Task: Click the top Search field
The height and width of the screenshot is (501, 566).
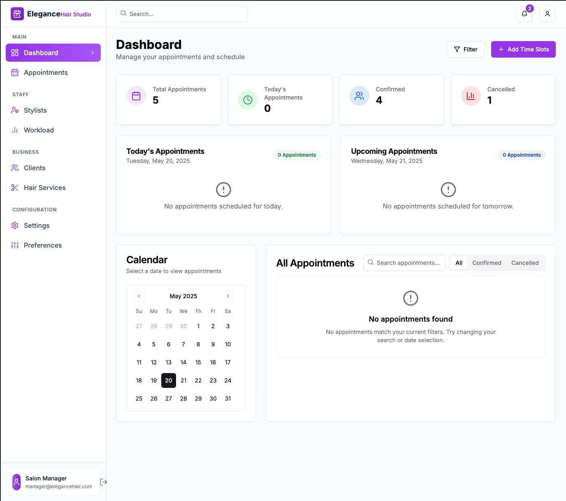Action: (181, 14)
